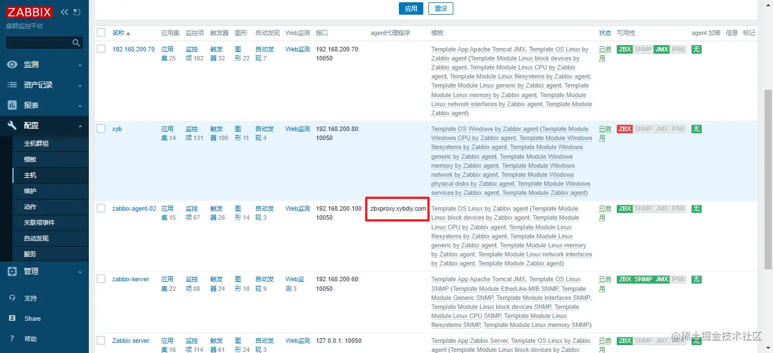Viewport: 773px width, 353px height.
Task: Click the 重设 filter button
Action: [441, 8]
